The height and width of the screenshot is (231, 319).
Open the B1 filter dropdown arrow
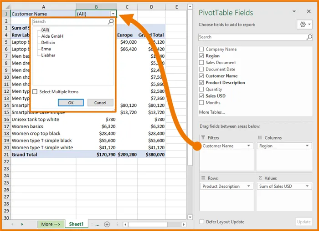click(x=113, y=14)
